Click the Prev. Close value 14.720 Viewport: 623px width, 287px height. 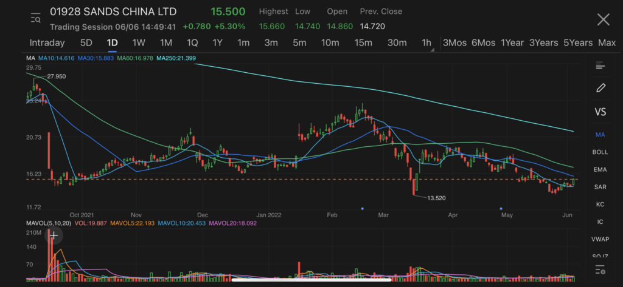[x=372, y=27]
